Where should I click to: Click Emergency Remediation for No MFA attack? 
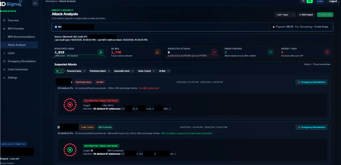click(x=311, y=82)
